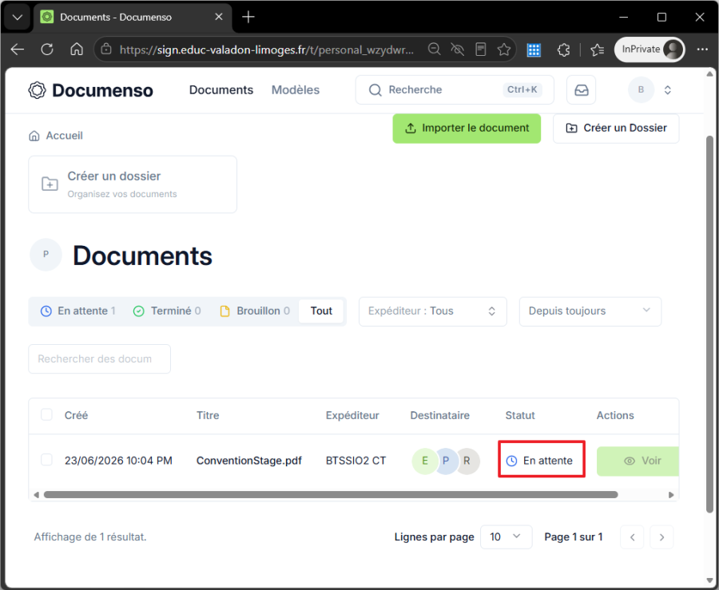This screenshot has height=590, width=719.
Task: Expand the account switcher chevrons
Action: pos(668,89)
